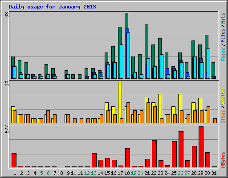Click the cyan Pages bar for day 28

point(195,68)
